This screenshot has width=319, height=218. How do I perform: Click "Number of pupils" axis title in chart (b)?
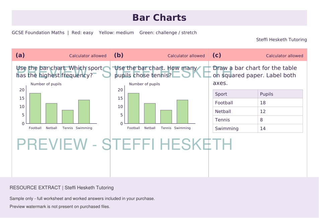[145, 84]
